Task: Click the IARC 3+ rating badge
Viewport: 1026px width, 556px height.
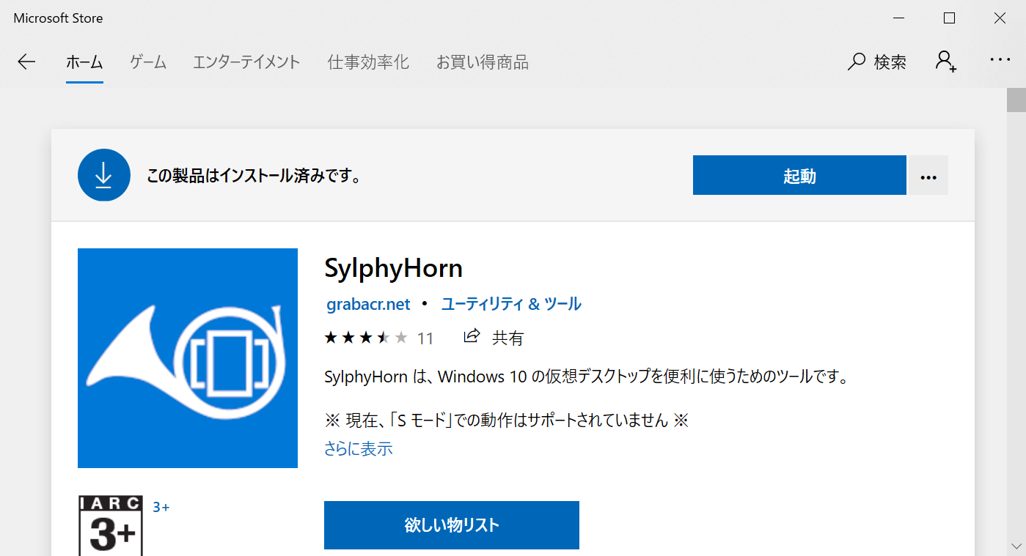Action: pos(110,525)
